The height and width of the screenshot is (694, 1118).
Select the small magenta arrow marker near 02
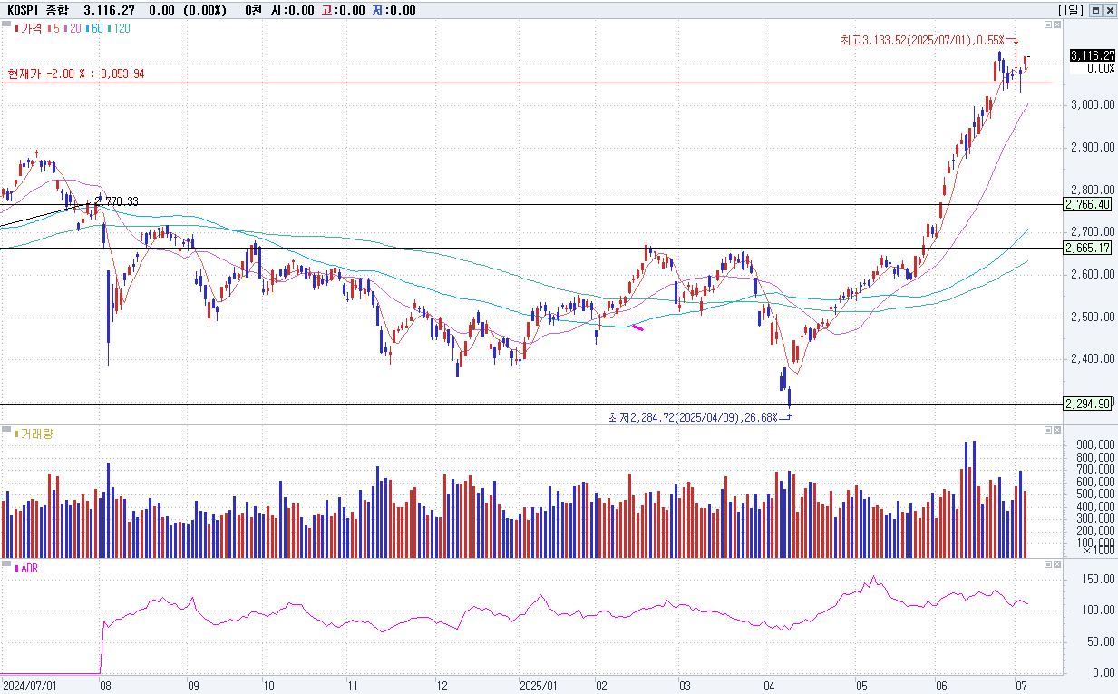click(x=637, y=327)
